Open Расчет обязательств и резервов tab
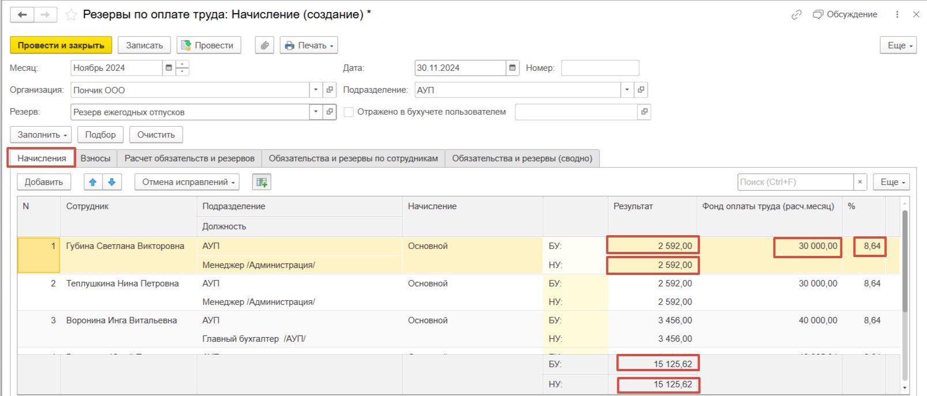The height and width of the screenshot is (396, 927). (189, 158)
